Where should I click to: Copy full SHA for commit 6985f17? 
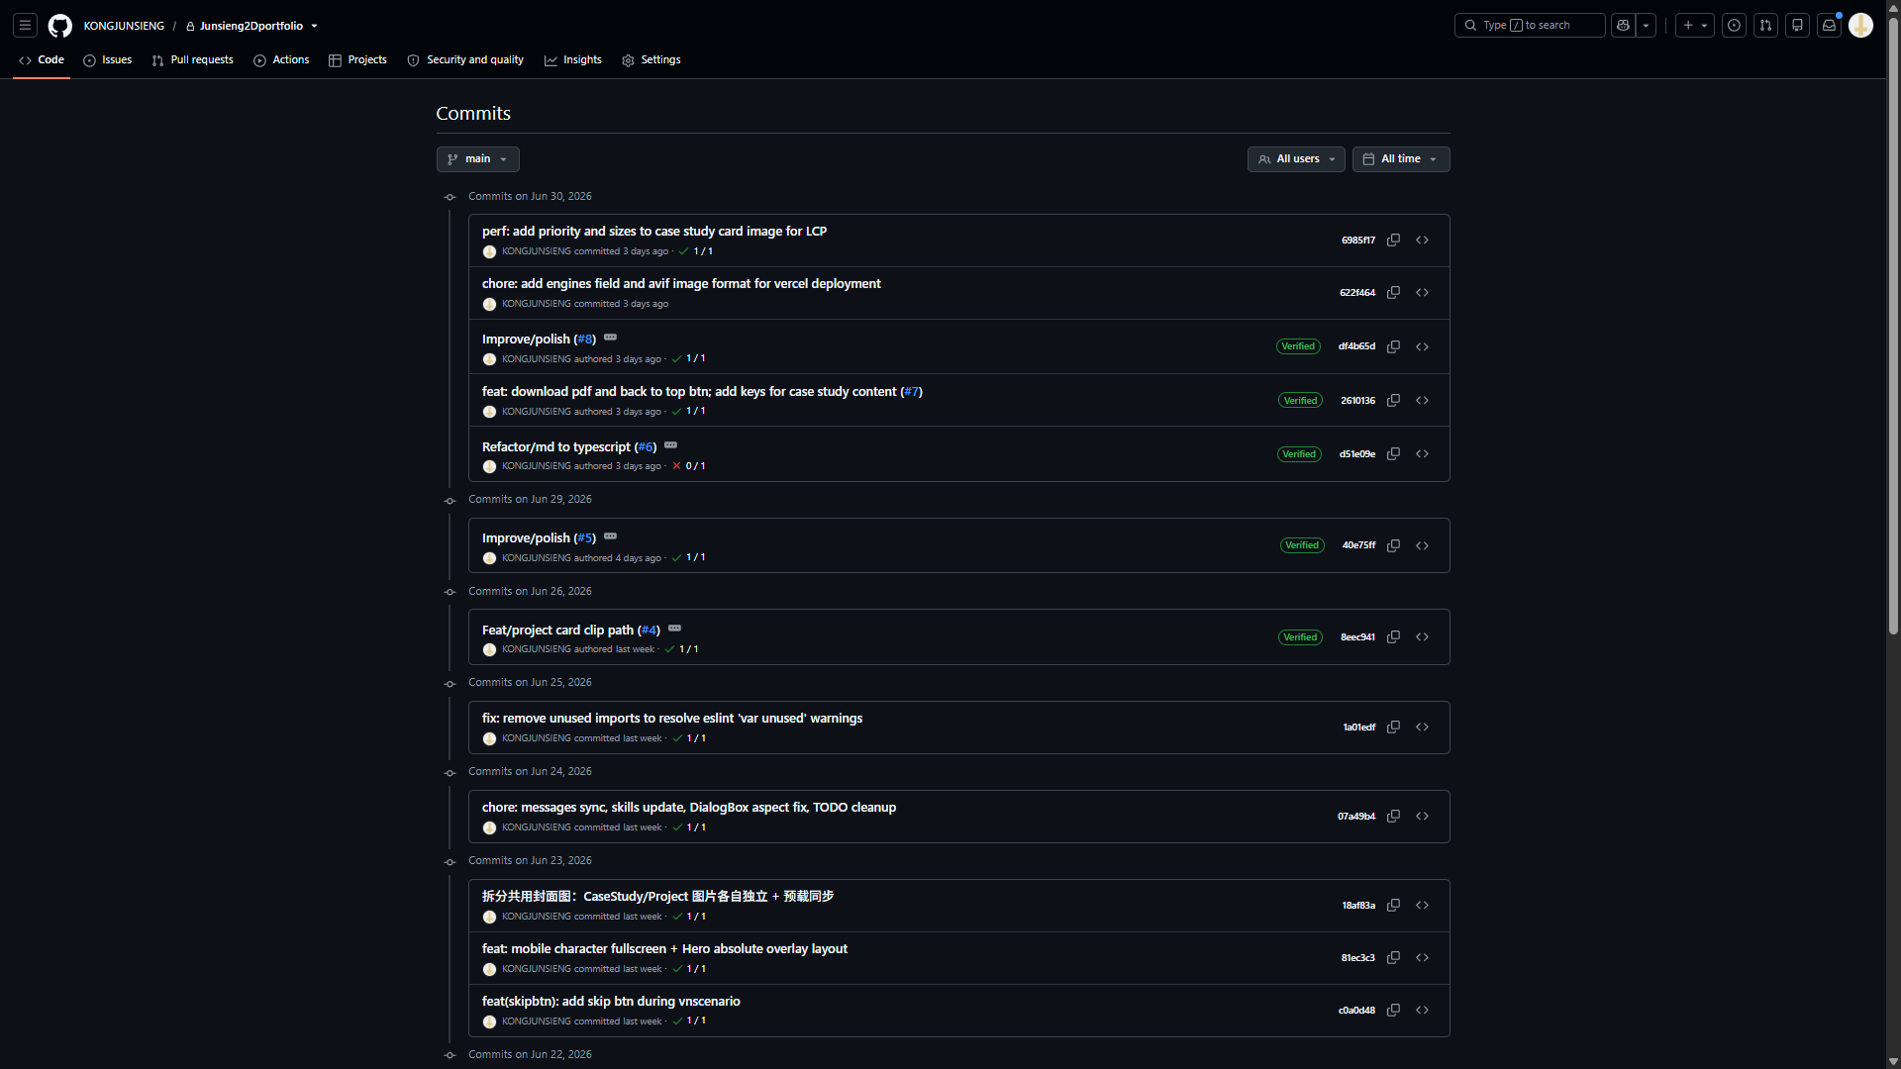pyautogui.click(x=1393, y=241)
